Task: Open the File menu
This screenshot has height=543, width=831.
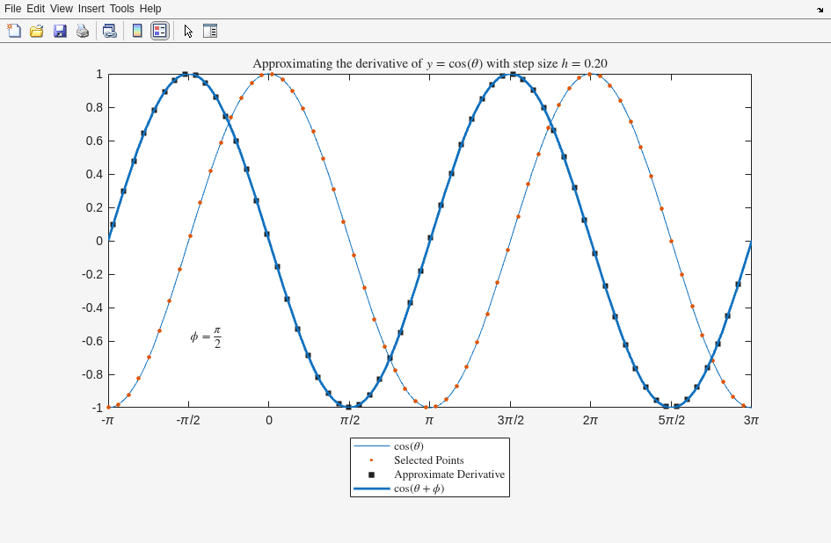Action: point(12,9)
